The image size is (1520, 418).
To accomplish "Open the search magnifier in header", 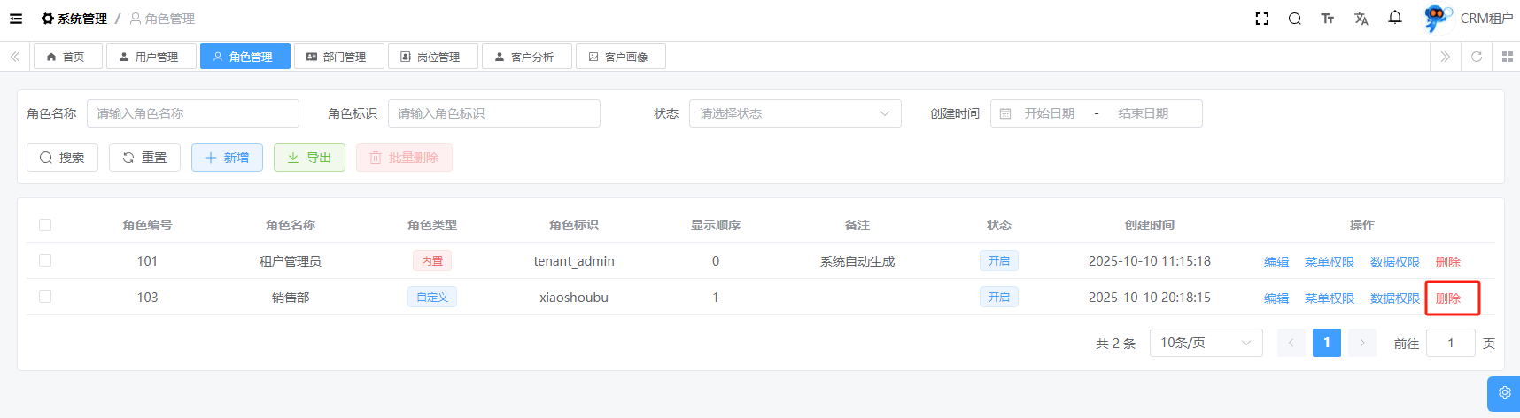I will click(x=1294, y=19).
